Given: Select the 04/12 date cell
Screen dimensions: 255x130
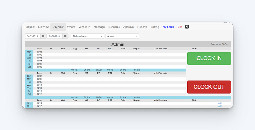Looking at the screenshot, I should tap(39, 91).
